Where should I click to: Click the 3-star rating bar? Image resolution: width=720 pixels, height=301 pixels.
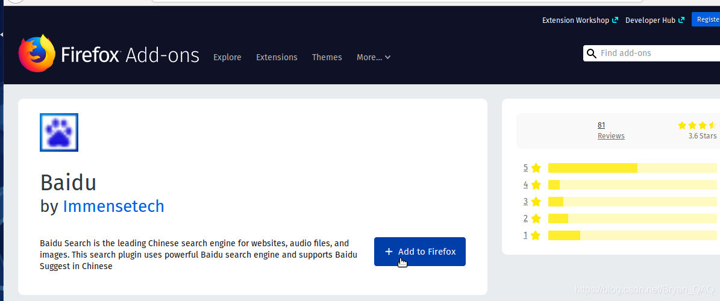click(x=632, y=202)
